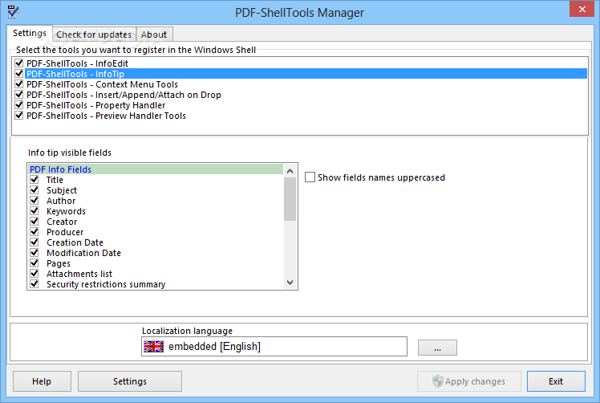Image resolution: width=600 pixels, height=403 pixels.
Task: Uncheck the Keywords field checkbox
Action: tap(34, 210)
